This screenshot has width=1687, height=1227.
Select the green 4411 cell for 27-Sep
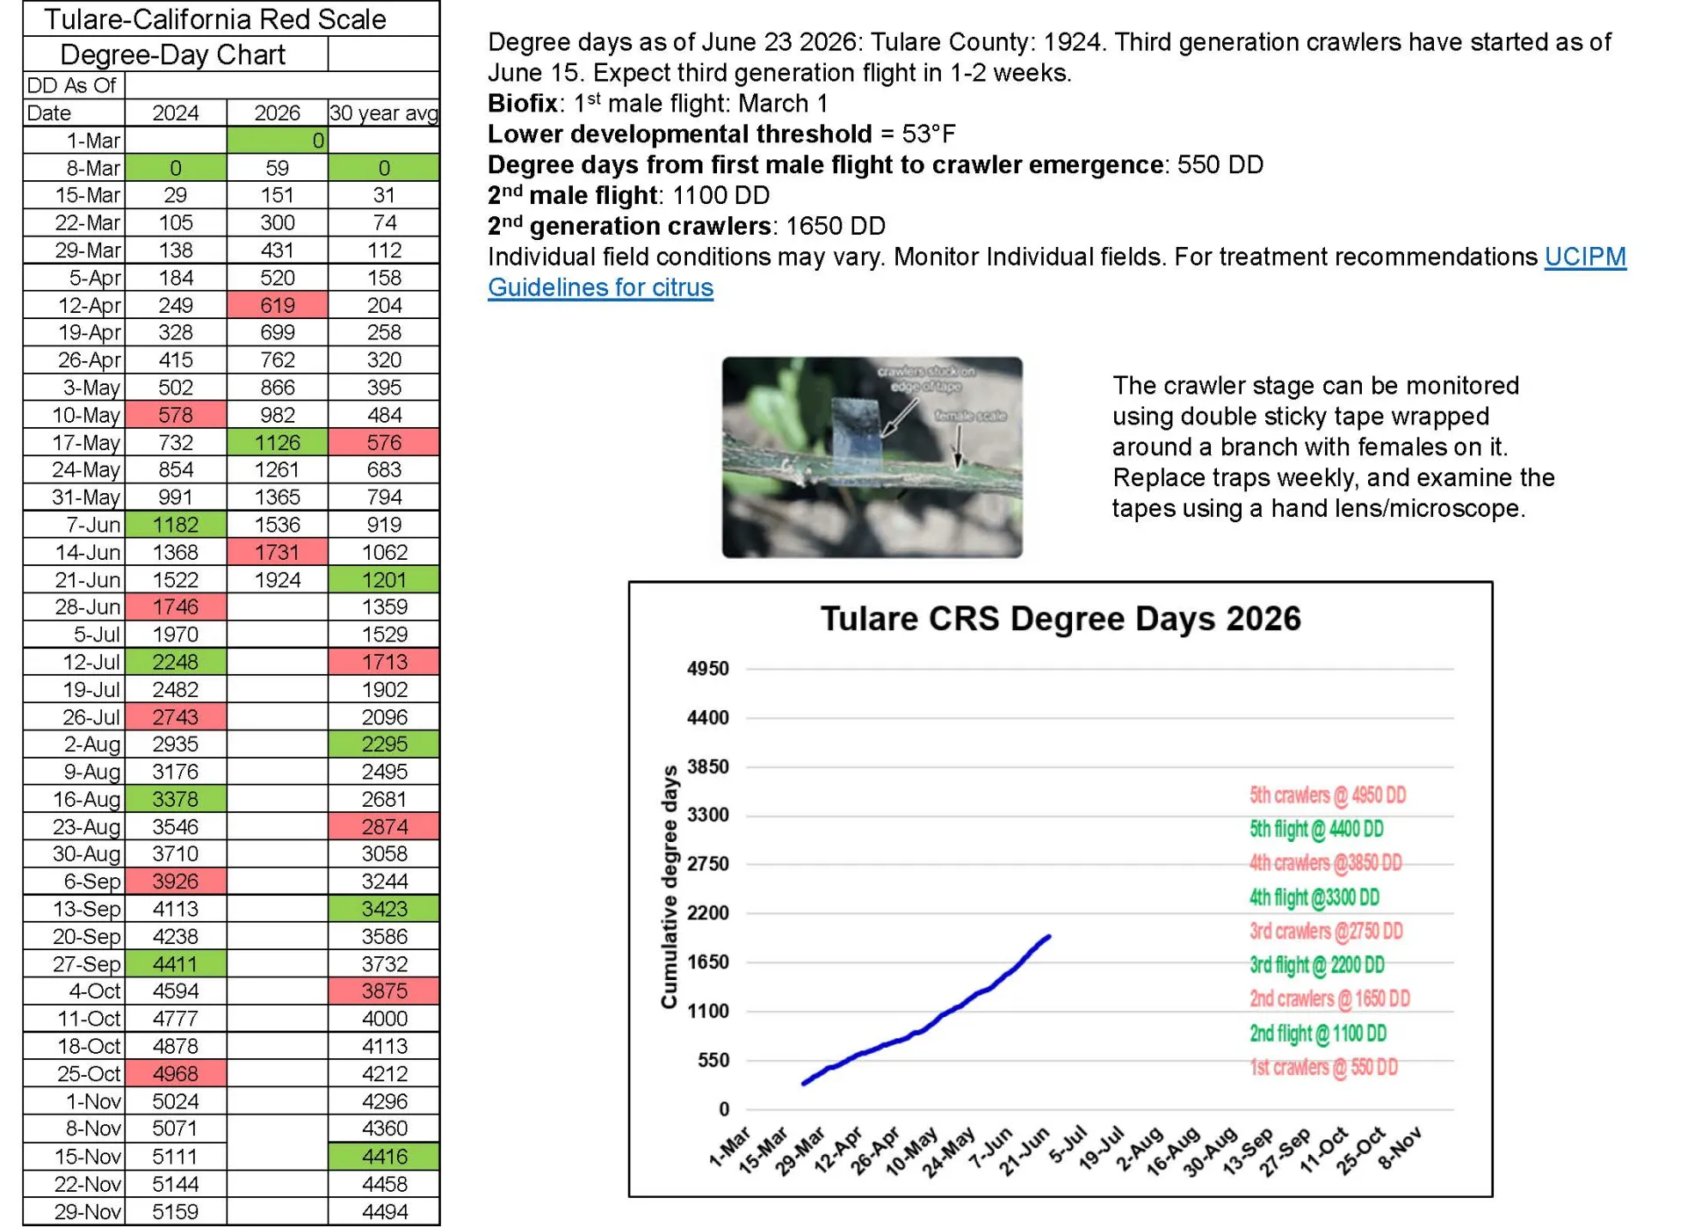(x=176, y=963)
